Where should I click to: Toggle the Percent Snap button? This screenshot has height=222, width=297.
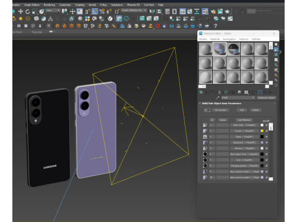[102, 11]
